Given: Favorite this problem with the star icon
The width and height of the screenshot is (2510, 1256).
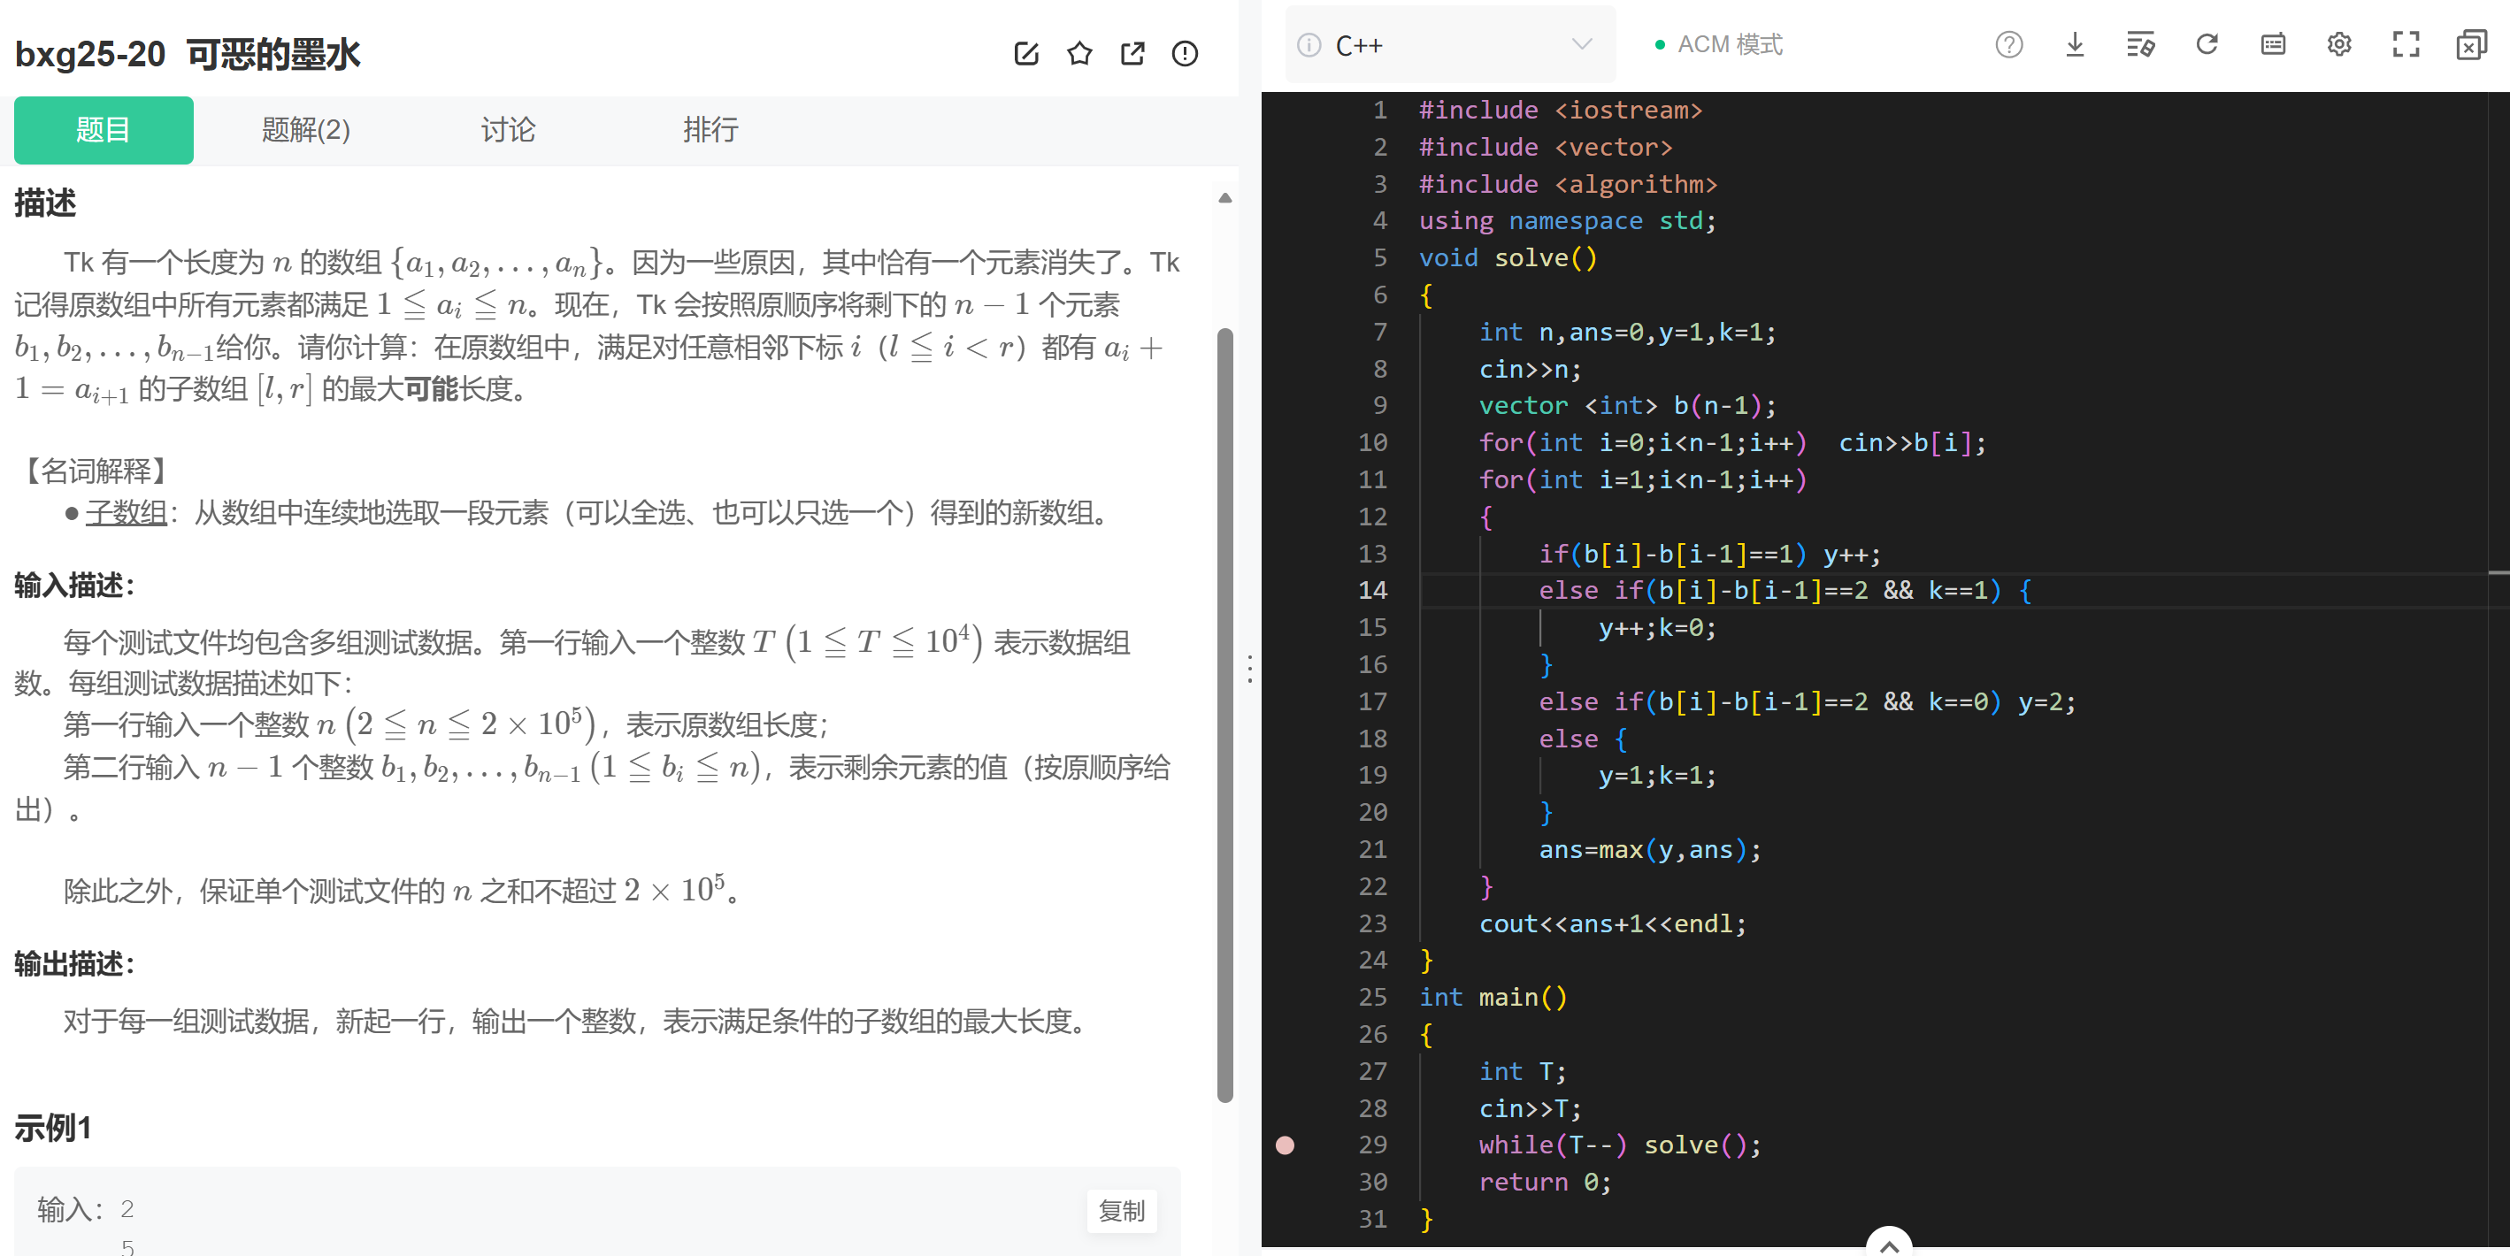Looking at the screenshot, I should click(x=1078, y=54).
